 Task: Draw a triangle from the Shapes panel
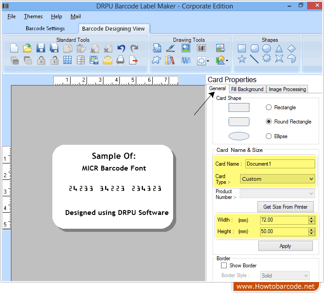[279, 49]
